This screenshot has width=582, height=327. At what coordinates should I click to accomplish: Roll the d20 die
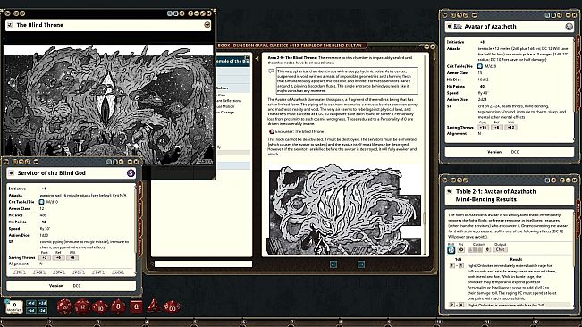[x=65, y=306]
